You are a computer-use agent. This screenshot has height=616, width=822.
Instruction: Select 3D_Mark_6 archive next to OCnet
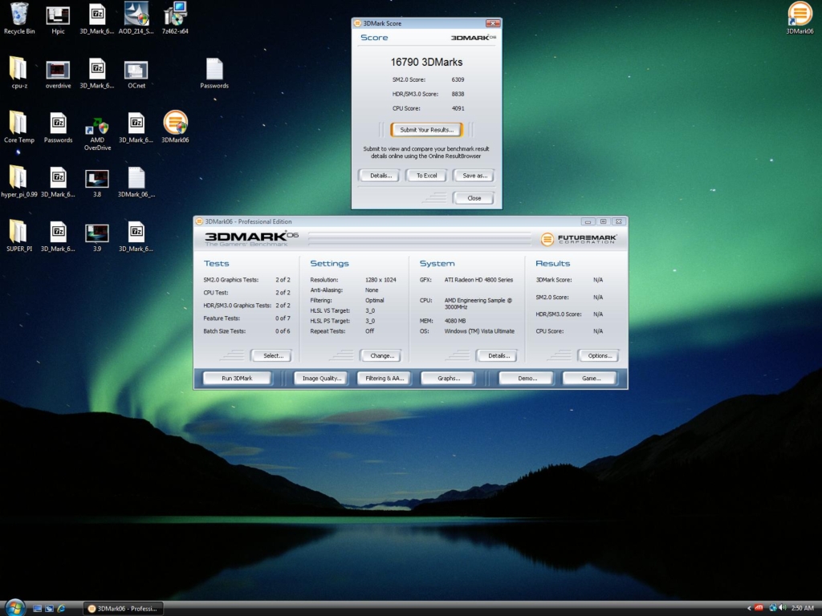(x=97, y=73)
